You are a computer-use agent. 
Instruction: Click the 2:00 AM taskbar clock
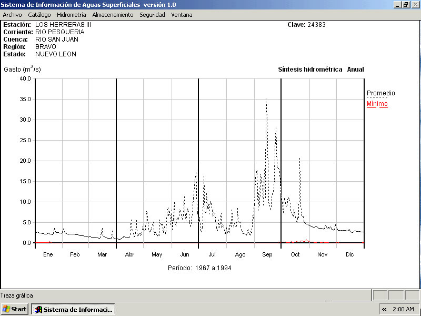point(403,309)
